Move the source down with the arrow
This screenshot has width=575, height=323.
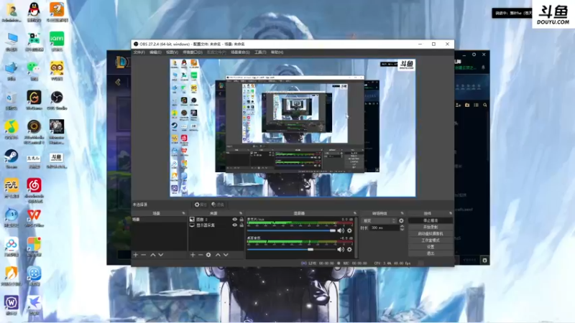tap(226, 255)
